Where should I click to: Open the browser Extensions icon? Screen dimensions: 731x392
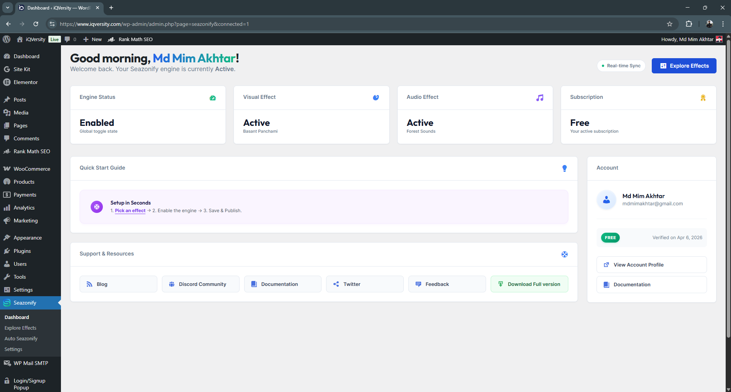coord(689,24)
